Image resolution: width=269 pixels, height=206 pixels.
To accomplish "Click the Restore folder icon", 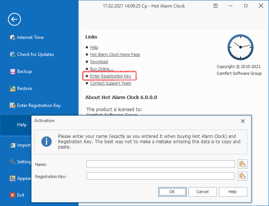I will (13, 88).
